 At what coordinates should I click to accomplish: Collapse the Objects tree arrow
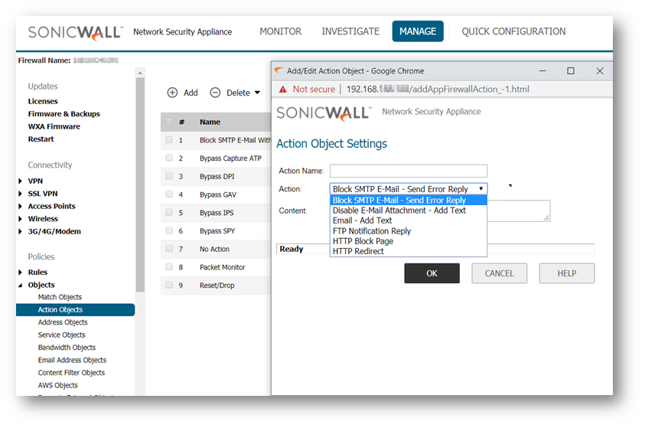click(x=20, y=285)
